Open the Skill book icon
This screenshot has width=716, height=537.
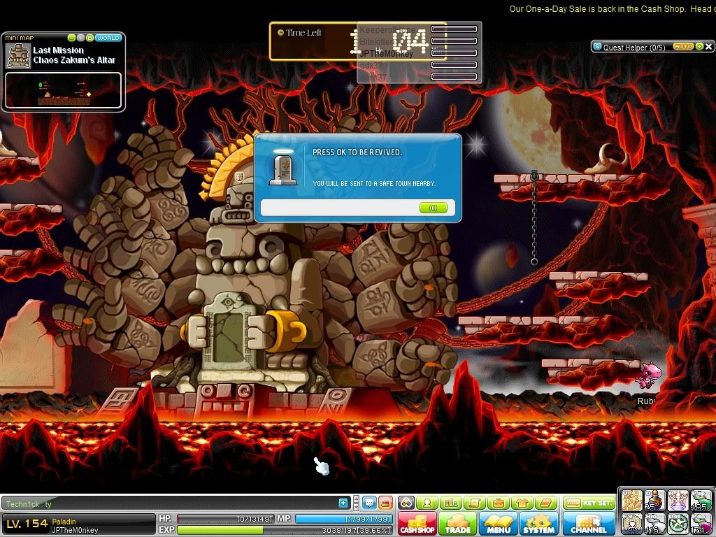click(x=546, y=503)
